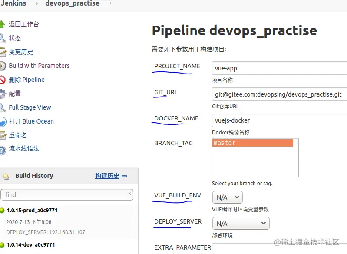
Task: Click the green status ball for build 1.0.15-prod_a0c9771
Action: tap(2, 210)
